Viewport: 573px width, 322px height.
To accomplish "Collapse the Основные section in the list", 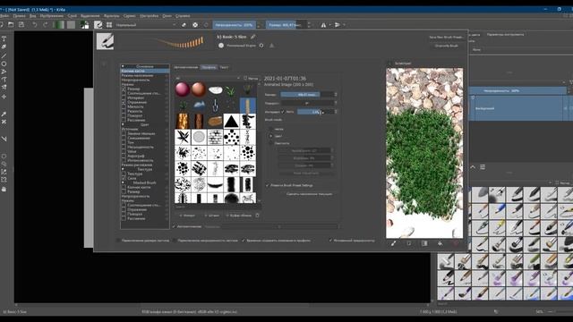I will pos(123,66).
